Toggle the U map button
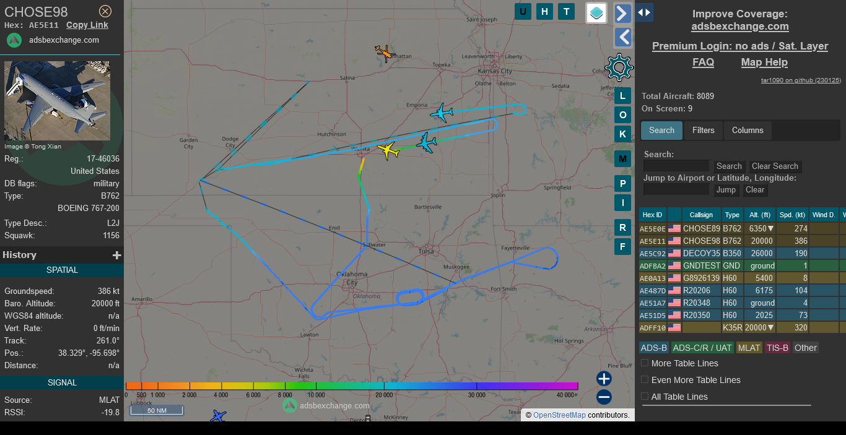Image resolution: width=846 pixels, height=435 pixels. pos(523,11)
